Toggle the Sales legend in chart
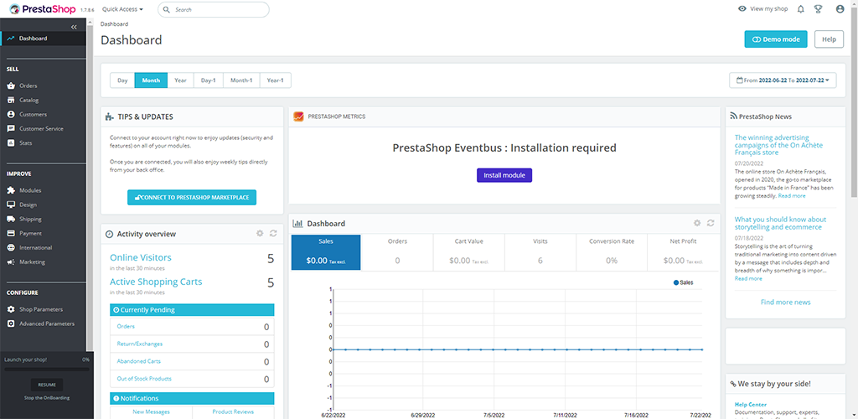The width and height of the screenshot is (858, 419). click(683, 282)
